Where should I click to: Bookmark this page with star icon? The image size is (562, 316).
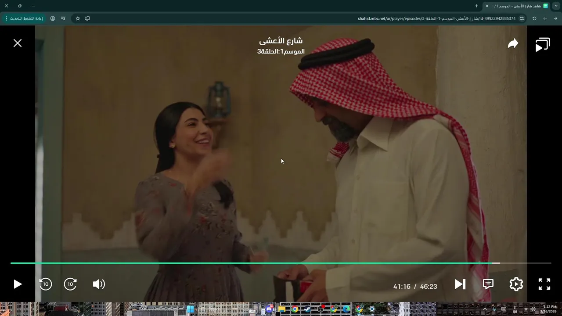(x=78, y=18)
